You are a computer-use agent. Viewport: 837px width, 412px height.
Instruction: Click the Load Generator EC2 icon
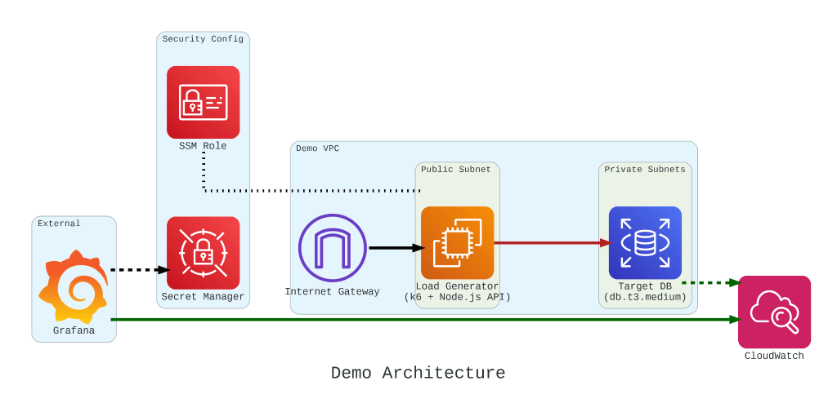pyautogui.click(x=457, y=243)
